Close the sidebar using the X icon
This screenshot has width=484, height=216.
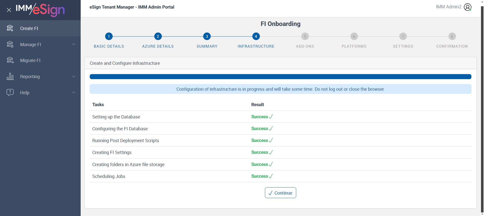[x=9, y=10]
